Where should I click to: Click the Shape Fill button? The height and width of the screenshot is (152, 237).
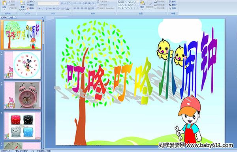click(x=160, y=2)
